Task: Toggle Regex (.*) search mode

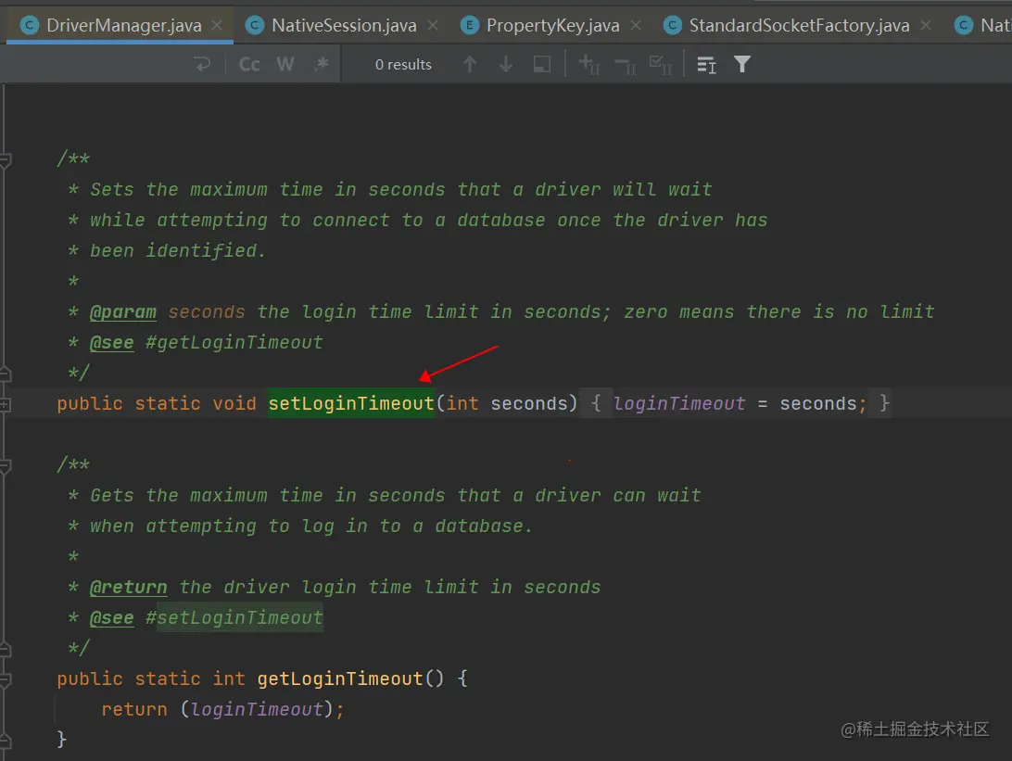Action: coord(321,65)
